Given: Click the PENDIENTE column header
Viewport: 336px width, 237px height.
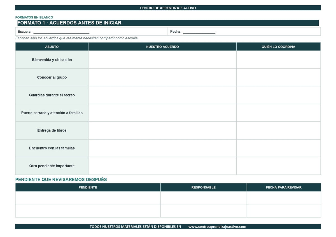Looking at the screenshot, I should click(88, 187).
